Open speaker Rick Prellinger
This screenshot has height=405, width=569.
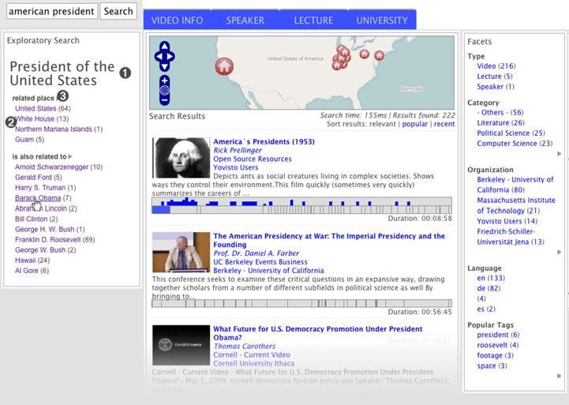click(238, 150)
